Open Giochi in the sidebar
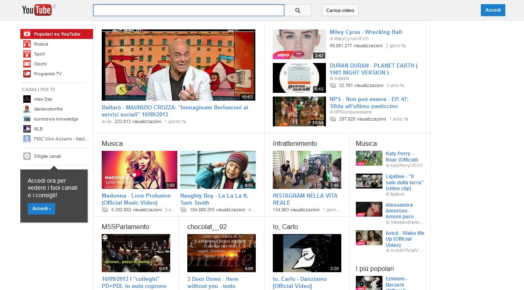This screenshot has width=524, height=290. click(40, 64)
